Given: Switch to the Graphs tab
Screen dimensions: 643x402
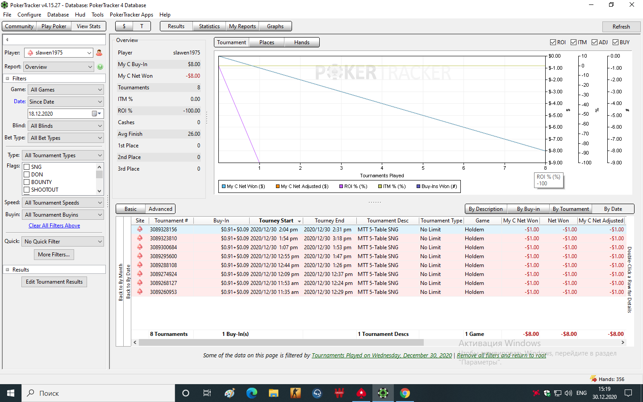Looking at the screenshot, I should (275, 26).
